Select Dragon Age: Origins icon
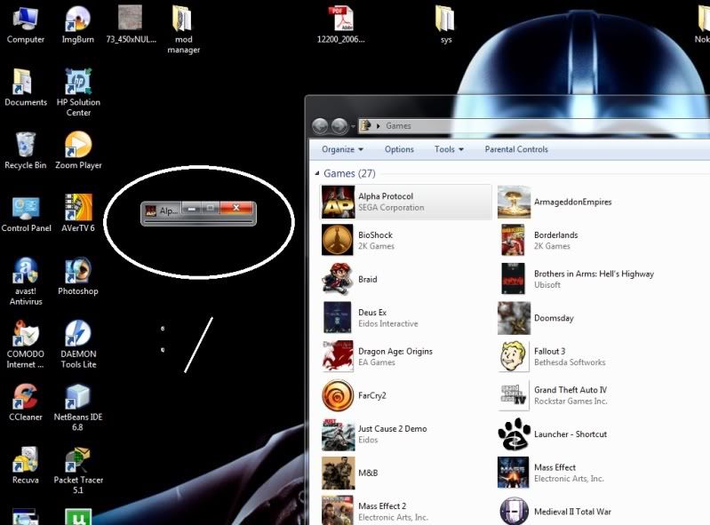Image resolution: width=710 pixels, height=525 pixels. pyautogui.click(x=338, y=356)
